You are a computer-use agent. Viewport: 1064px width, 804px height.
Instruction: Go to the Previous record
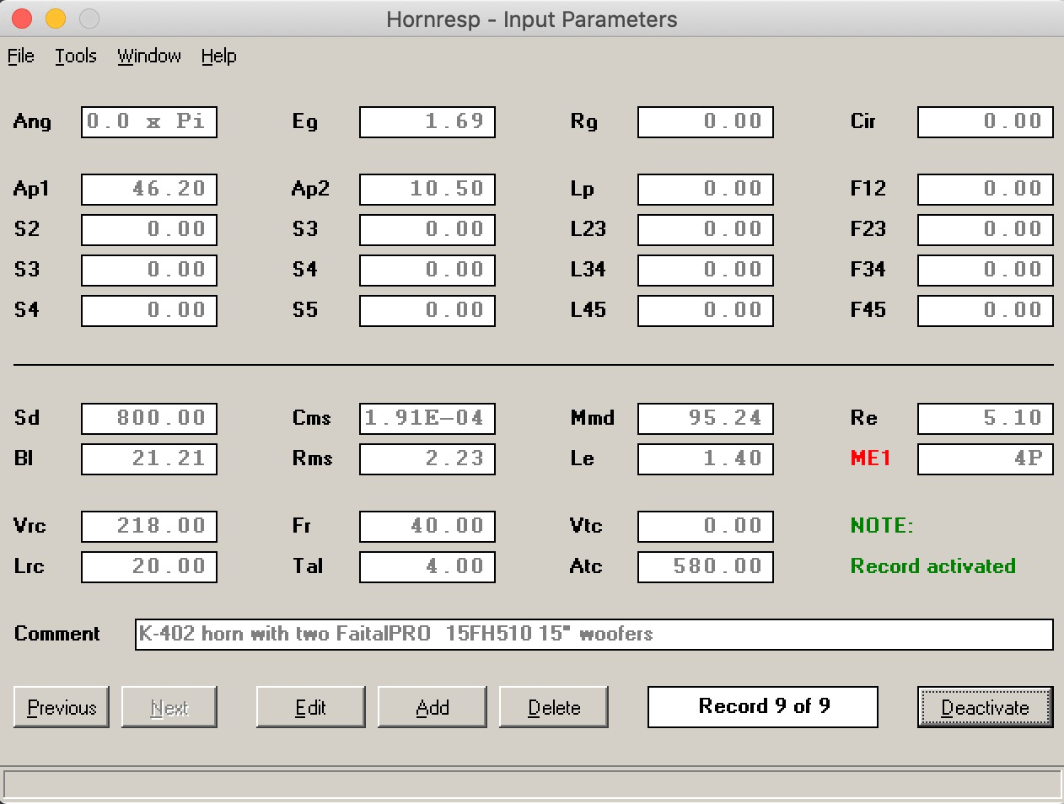[x=62, y=707]
